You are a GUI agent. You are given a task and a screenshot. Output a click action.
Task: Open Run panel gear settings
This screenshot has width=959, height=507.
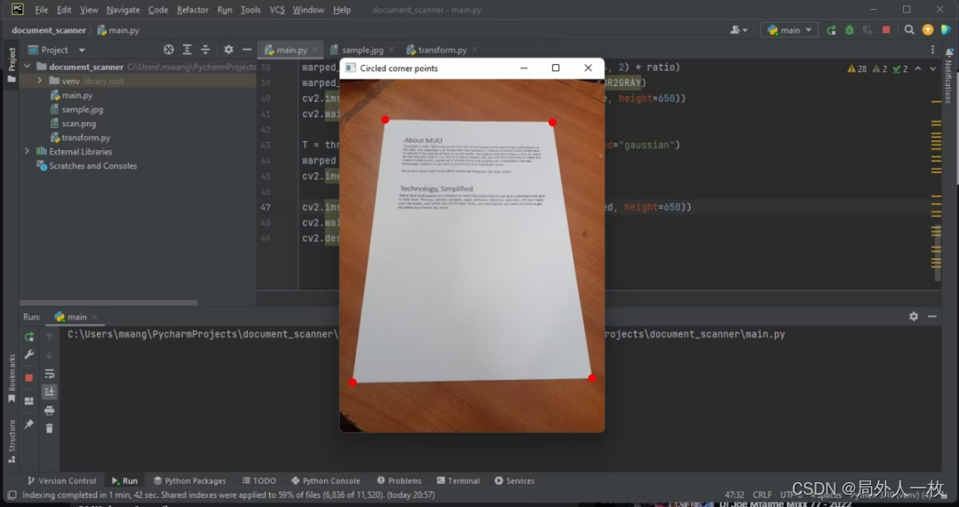coord(914,316)
